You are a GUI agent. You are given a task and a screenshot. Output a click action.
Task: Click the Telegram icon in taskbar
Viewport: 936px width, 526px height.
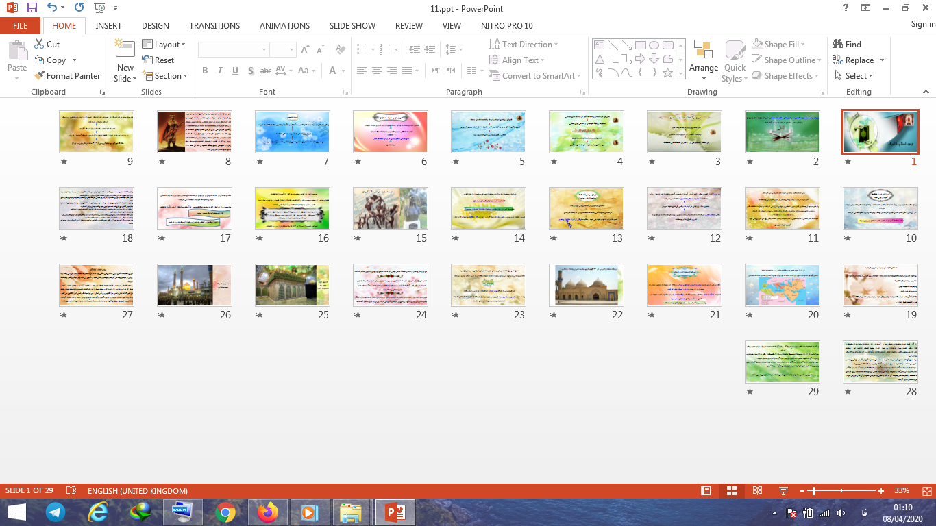coord(56,512)
